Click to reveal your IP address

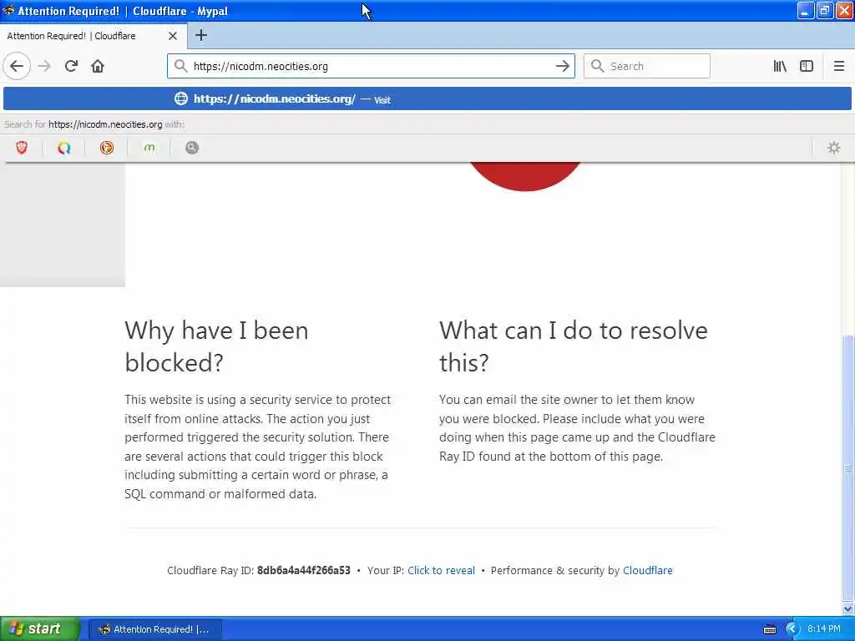click(x=441, y=570)
